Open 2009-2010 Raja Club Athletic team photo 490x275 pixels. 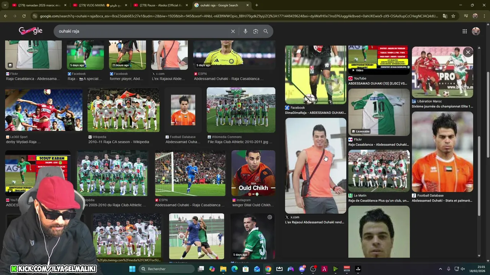pos(112,173)
